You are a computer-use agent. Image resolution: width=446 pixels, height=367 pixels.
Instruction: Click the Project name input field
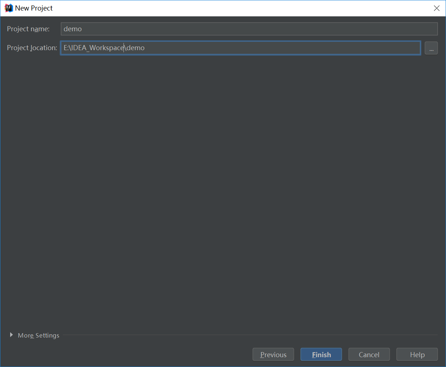click(249, 29)
